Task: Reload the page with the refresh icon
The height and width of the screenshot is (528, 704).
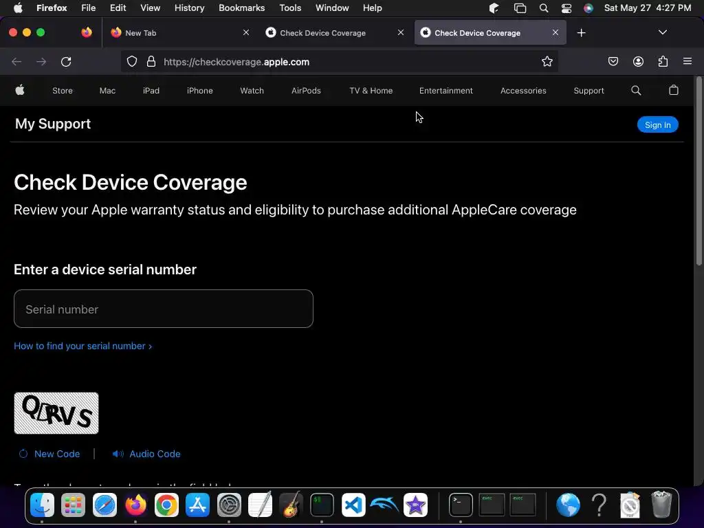Action: click(66, 61)
